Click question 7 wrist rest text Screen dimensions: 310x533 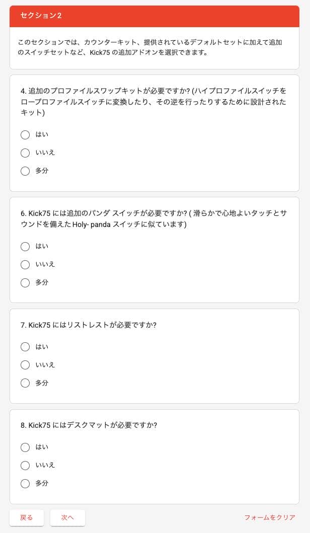(89, 325)
